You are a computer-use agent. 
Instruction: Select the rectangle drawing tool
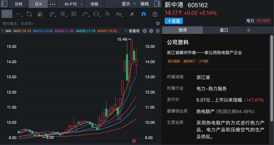[29, 14]
